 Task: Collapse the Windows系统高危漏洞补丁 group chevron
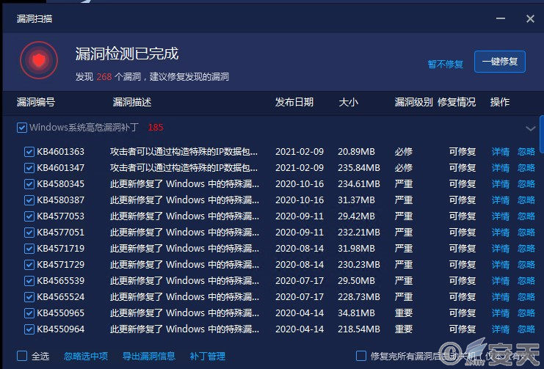530,128
